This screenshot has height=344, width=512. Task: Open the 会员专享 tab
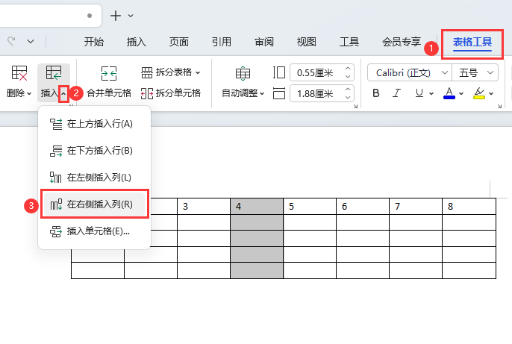coord(402,42)
